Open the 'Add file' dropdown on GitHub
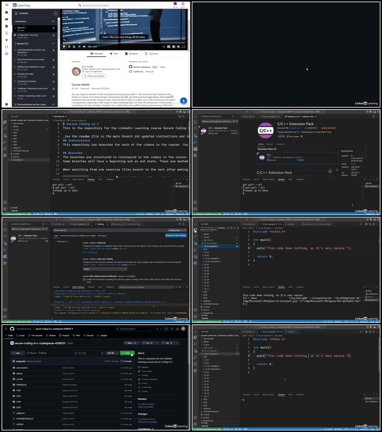Image resolution: width=382 pixels, height=432 pixels. (x=112, y=353)
